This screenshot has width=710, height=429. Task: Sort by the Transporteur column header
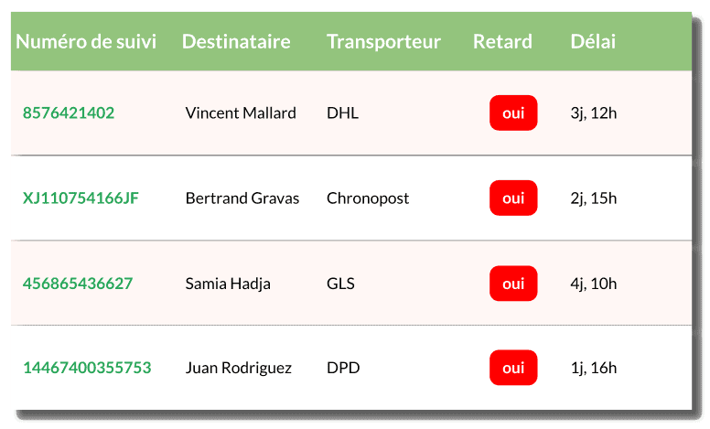point(383,42)
